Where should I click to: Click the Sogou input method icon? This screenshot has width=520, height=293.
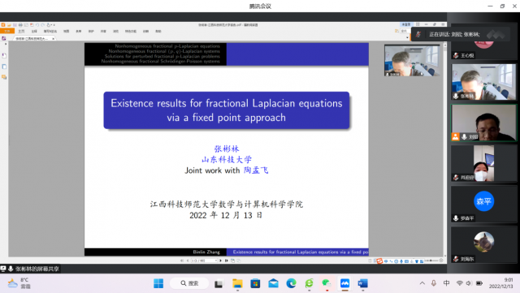(379, 261)
